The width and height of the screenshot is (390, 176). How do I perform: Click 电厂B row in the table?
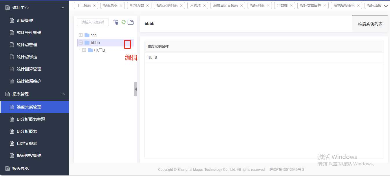click(153, 57)
